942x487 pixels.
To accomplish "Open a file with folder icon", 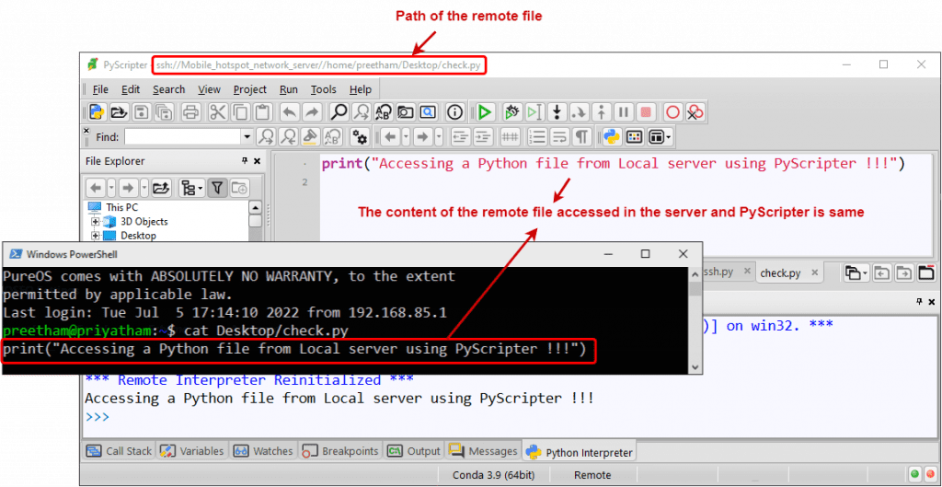I will (x=119, y=111).
